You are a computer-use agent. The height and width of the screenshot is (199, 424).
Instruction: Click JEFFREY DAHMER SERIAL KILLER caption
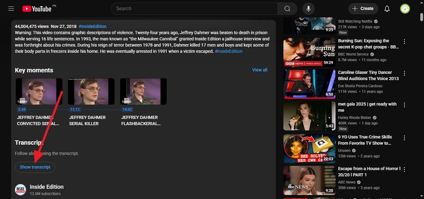(x=87, y=120)
